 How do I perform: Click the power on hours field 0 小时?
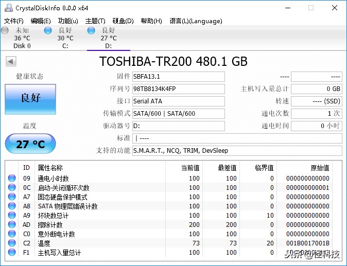click(317, 126)
